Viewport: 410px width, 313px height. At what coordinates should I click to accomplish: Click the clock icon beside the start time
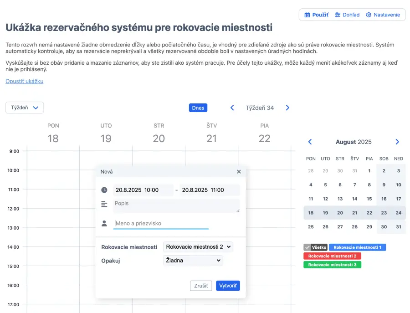[104, 190]
